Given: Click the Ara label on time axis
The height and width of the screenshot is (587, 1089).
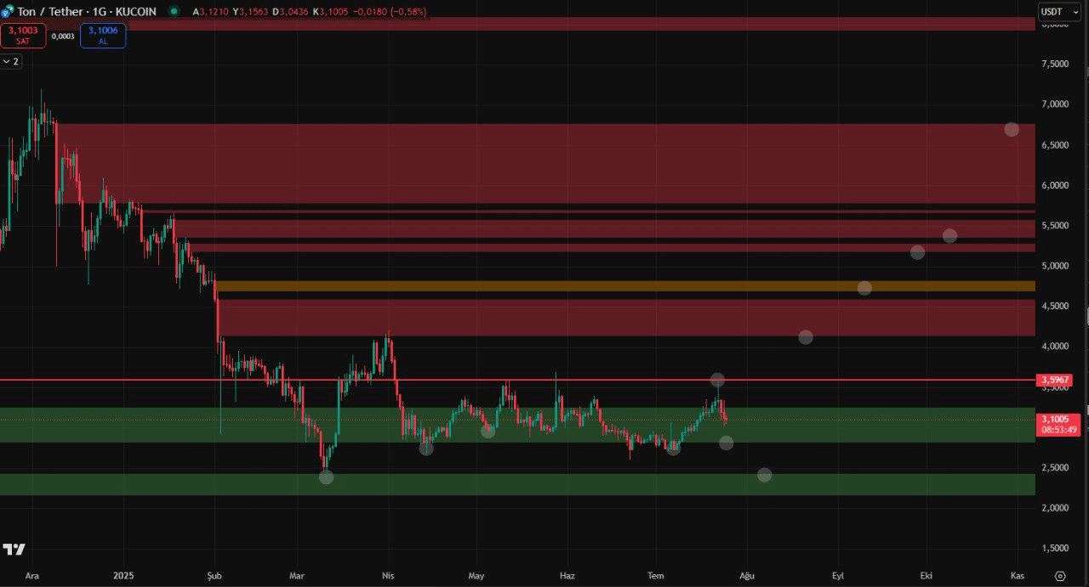Looking at the screenshot, I should click(32, 576).
